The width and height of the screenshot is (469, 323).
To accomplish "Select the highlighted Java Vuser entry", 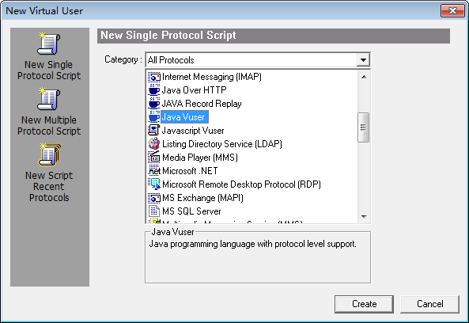I will click(184, 117).
